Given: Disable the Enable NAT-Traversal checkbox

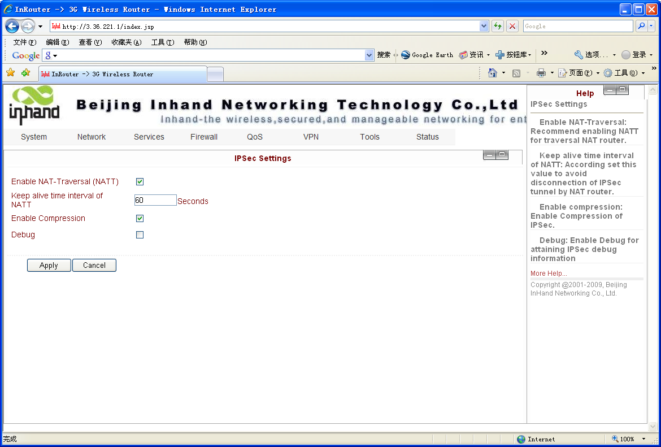Looking at the screenshot, I should pyautogui.click(x=140, y=182).
